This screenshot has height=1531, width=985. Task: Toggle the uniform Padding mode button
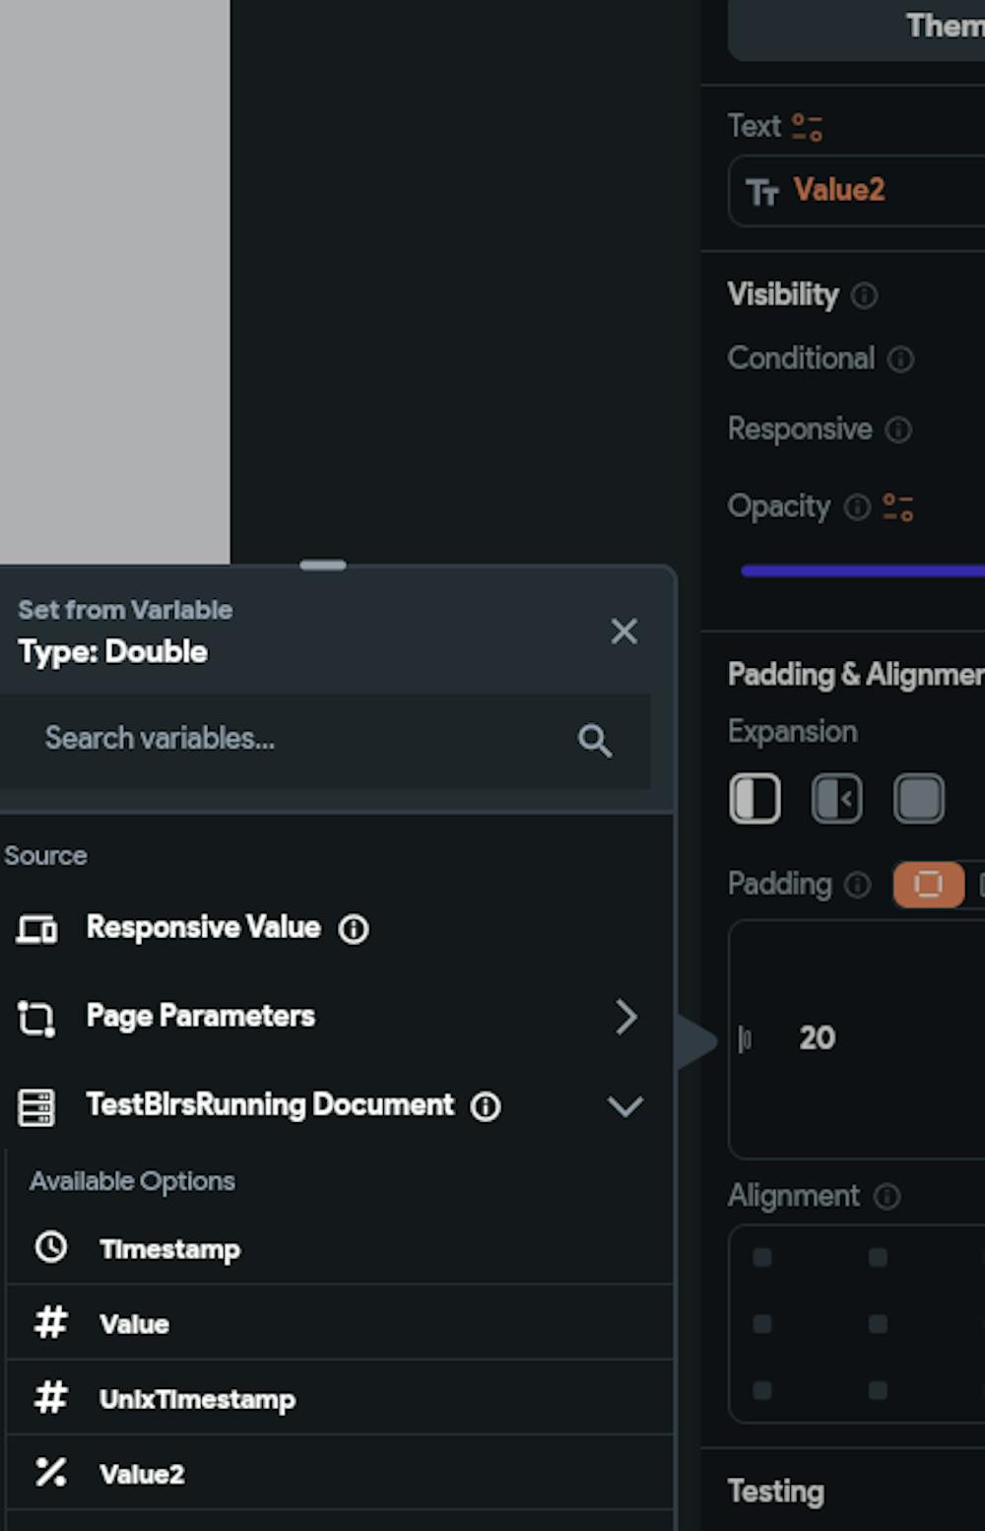coord(929,885)
